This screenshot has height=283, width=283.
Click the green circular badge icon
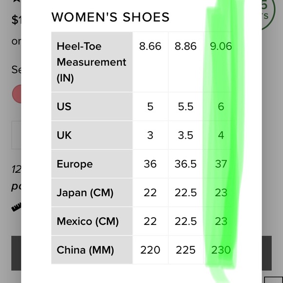point(268,14)
